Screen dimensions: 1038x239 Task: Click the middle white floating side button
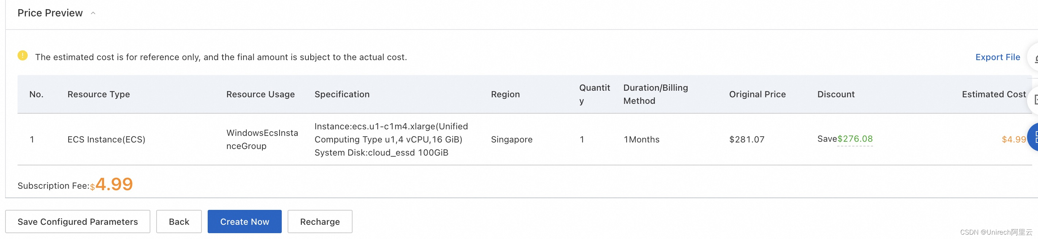tap(1033, 99)
